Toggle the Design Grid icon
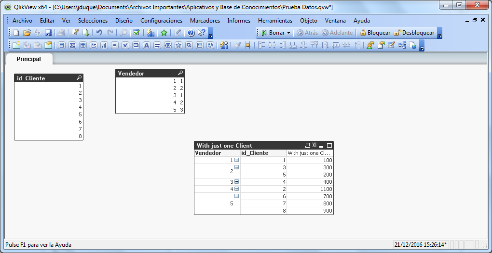The height and width of the screenshot is (253, 492). tap(248, 45)
